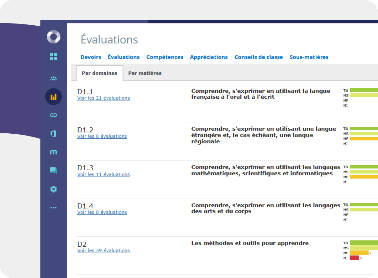378x278 pixels.
Task: Open the Conseils de classe section
Action: pyautogui.click(x=259, y=57)
